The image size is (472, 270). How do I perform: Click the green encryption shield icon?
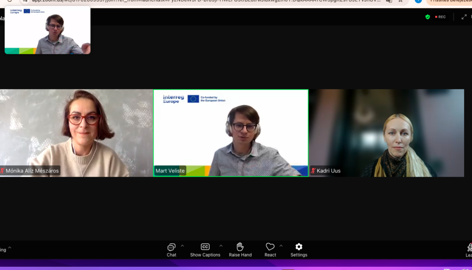(427, 17)
